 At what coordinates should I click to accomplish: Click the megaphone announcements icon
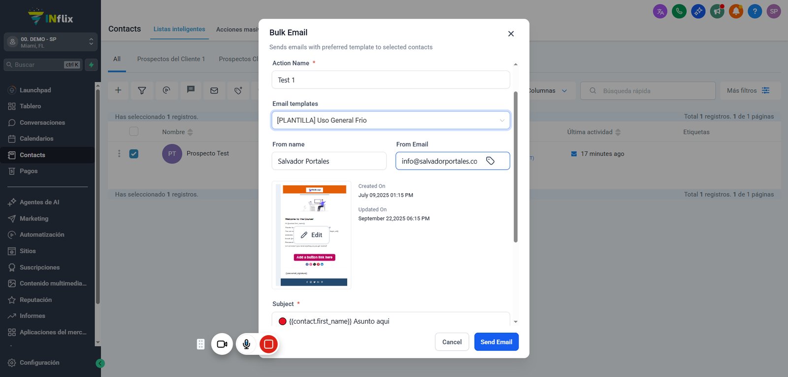click(x=717, y=11)
